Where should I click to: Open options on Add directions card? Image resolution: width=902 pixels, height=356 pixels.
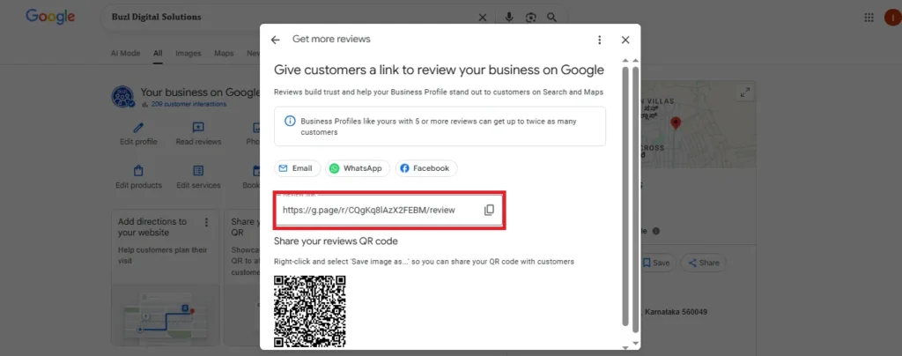tap(206, 222)
